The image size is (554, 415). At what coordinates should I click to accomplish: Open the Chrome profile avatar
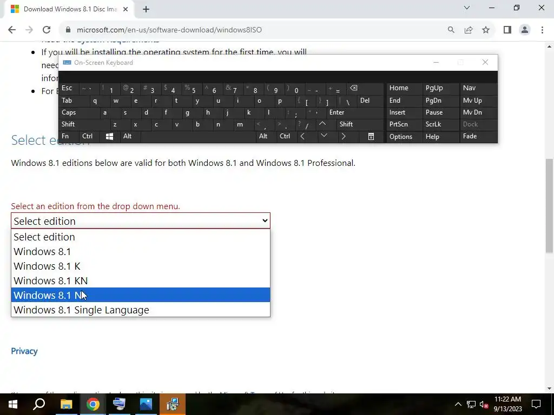point(525,30)
